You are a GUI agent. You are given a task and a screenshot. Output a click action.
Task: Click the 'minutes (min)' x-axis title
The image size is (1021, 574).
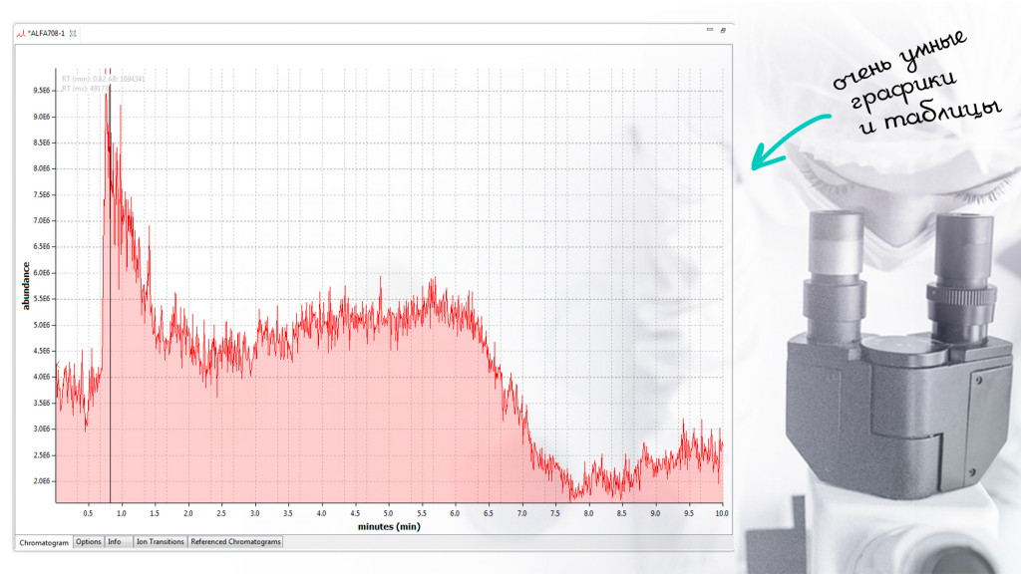coord(388,526)
